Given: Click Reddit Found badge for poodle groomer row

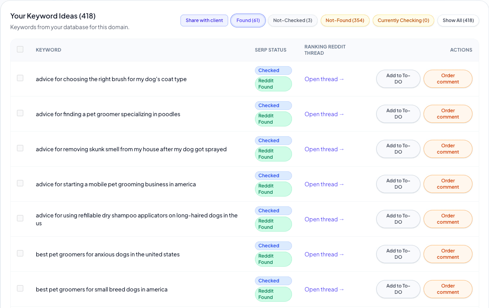Looking at the screenshot, I should (273, 119).
